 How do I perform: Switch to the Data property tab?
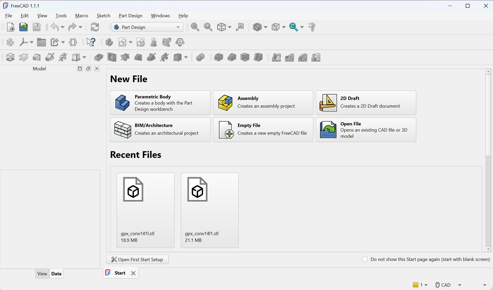pyautogui.click(x=56, y=274)
